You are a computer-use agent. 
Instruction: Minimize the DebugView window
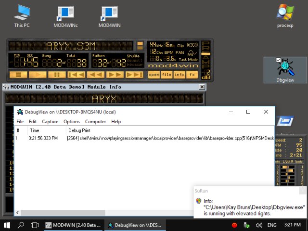coord(231,112)
